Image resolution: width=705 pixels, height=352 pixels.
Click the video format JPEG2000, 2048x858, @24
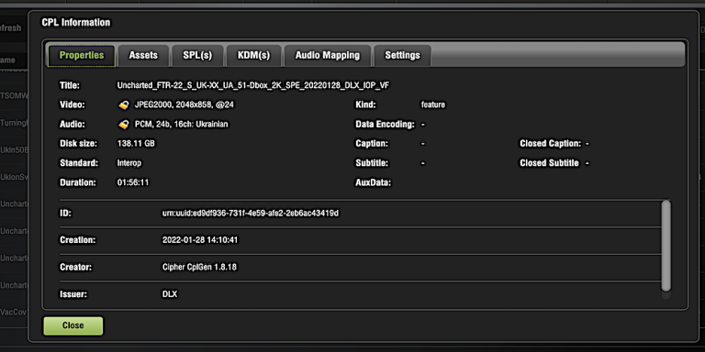pos(185,105)
